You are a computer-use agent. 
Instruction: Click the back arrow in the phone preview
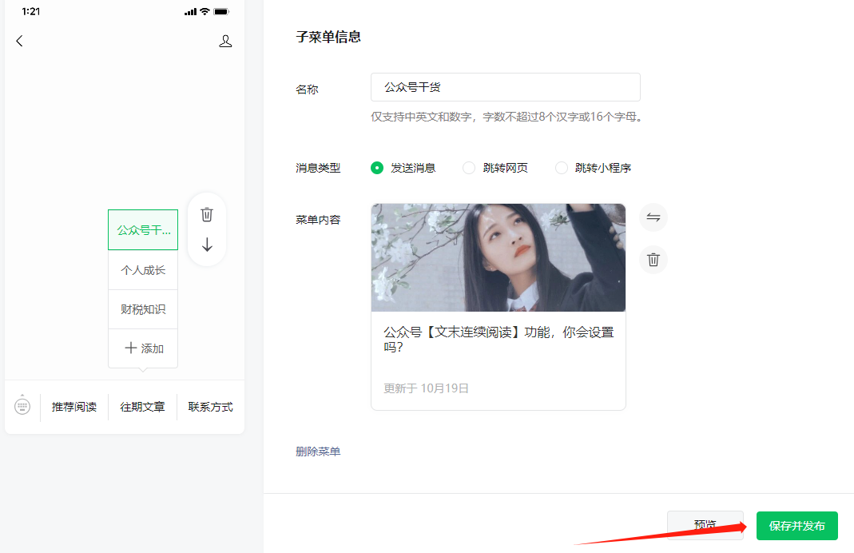(x=20, y=41)
